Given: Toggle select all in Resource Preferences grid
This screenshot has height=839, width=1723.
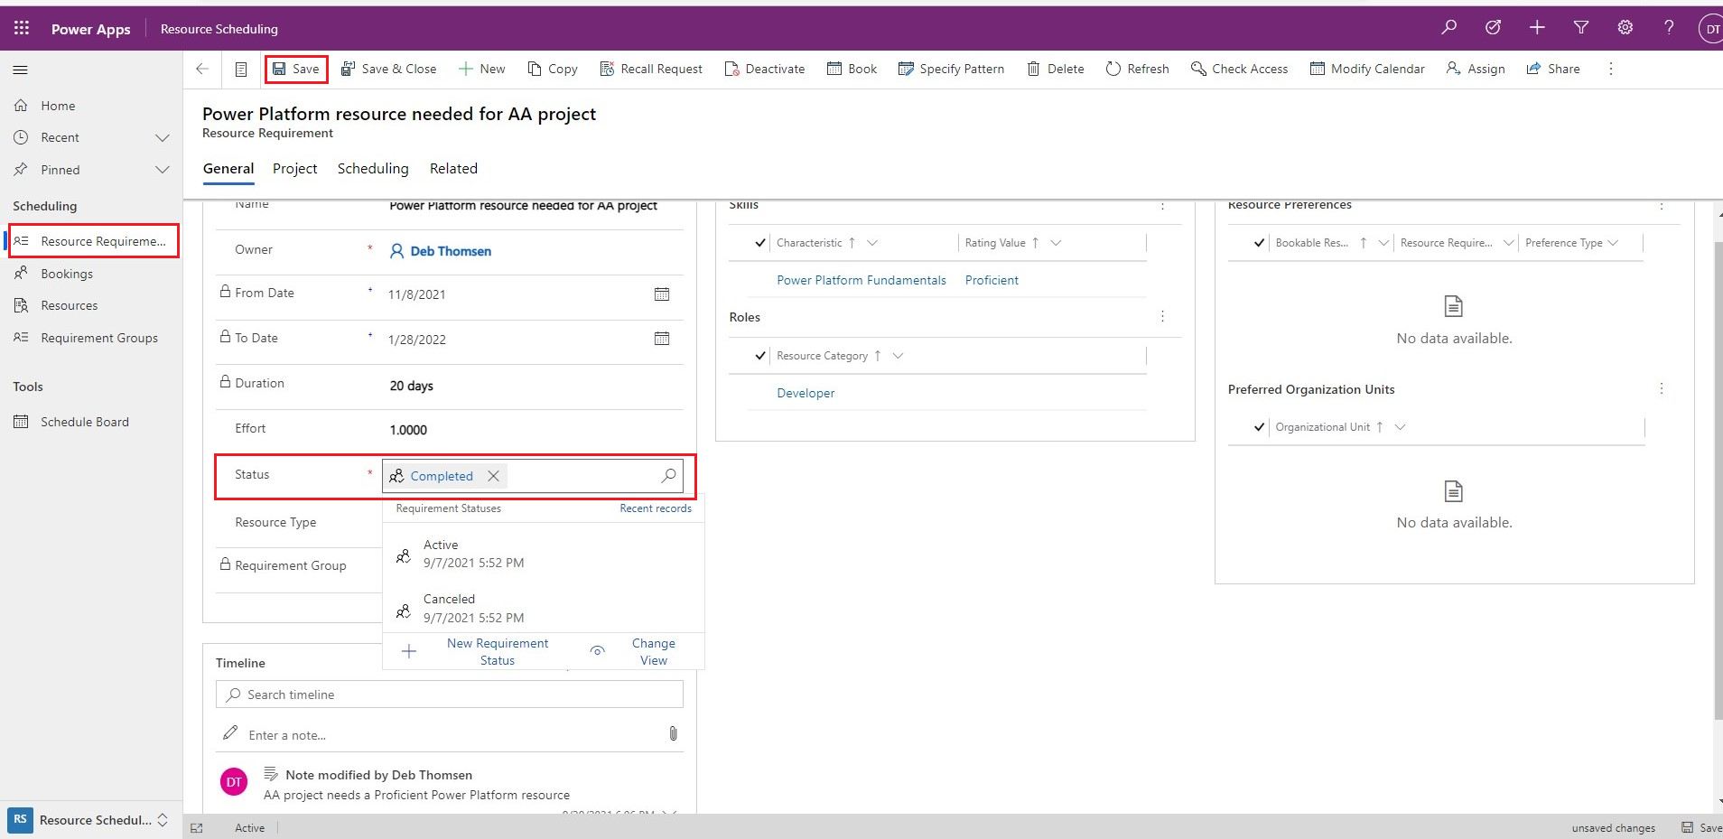Looking at the screenshot, I should pyautogui.click(x=1259, y=243).
